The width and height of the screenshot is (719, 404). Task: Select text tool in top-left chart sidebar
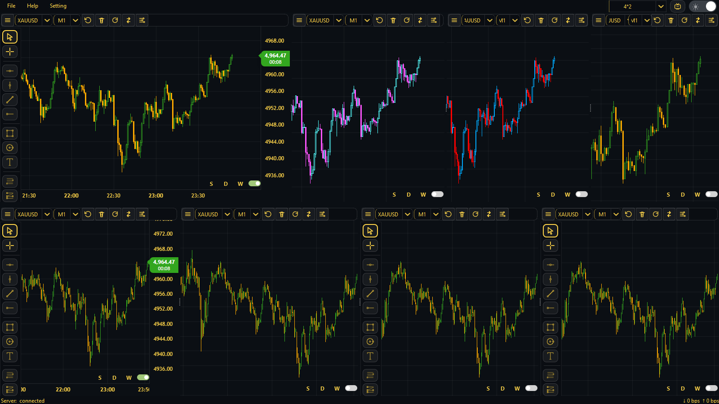[x=10, y=162]
